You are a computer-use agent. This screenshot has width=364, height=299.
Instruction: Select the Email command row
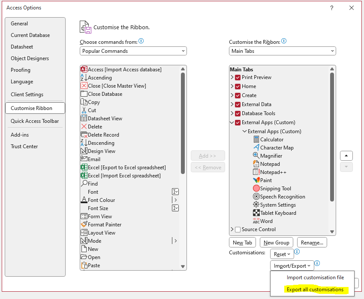pyautogui.click(x=129, y=159)
